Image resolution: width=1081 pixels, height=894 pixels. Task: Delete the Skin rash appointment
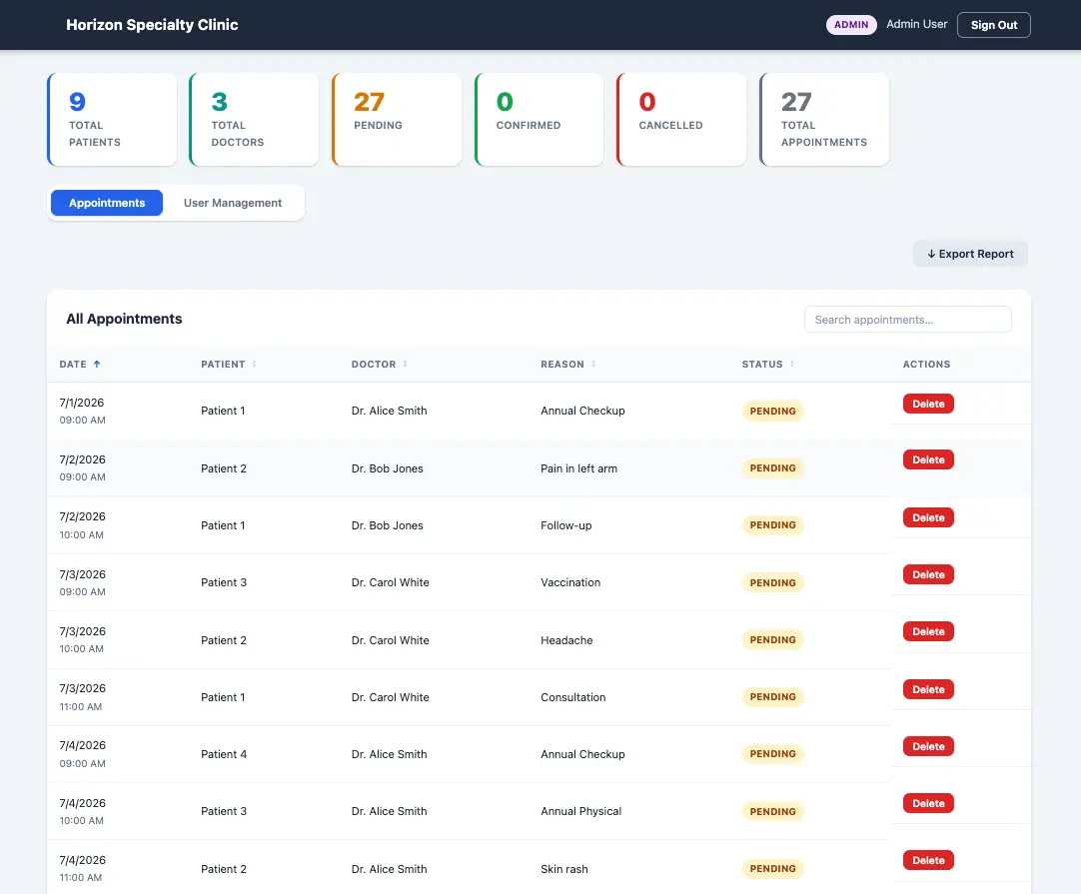click(928, 860)
